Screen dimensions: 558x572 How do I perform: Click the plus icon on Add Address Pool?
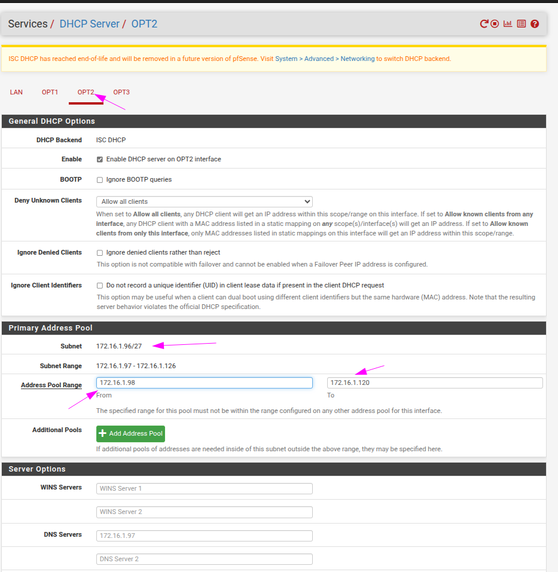pyautogui.click(x=103, y=434)
